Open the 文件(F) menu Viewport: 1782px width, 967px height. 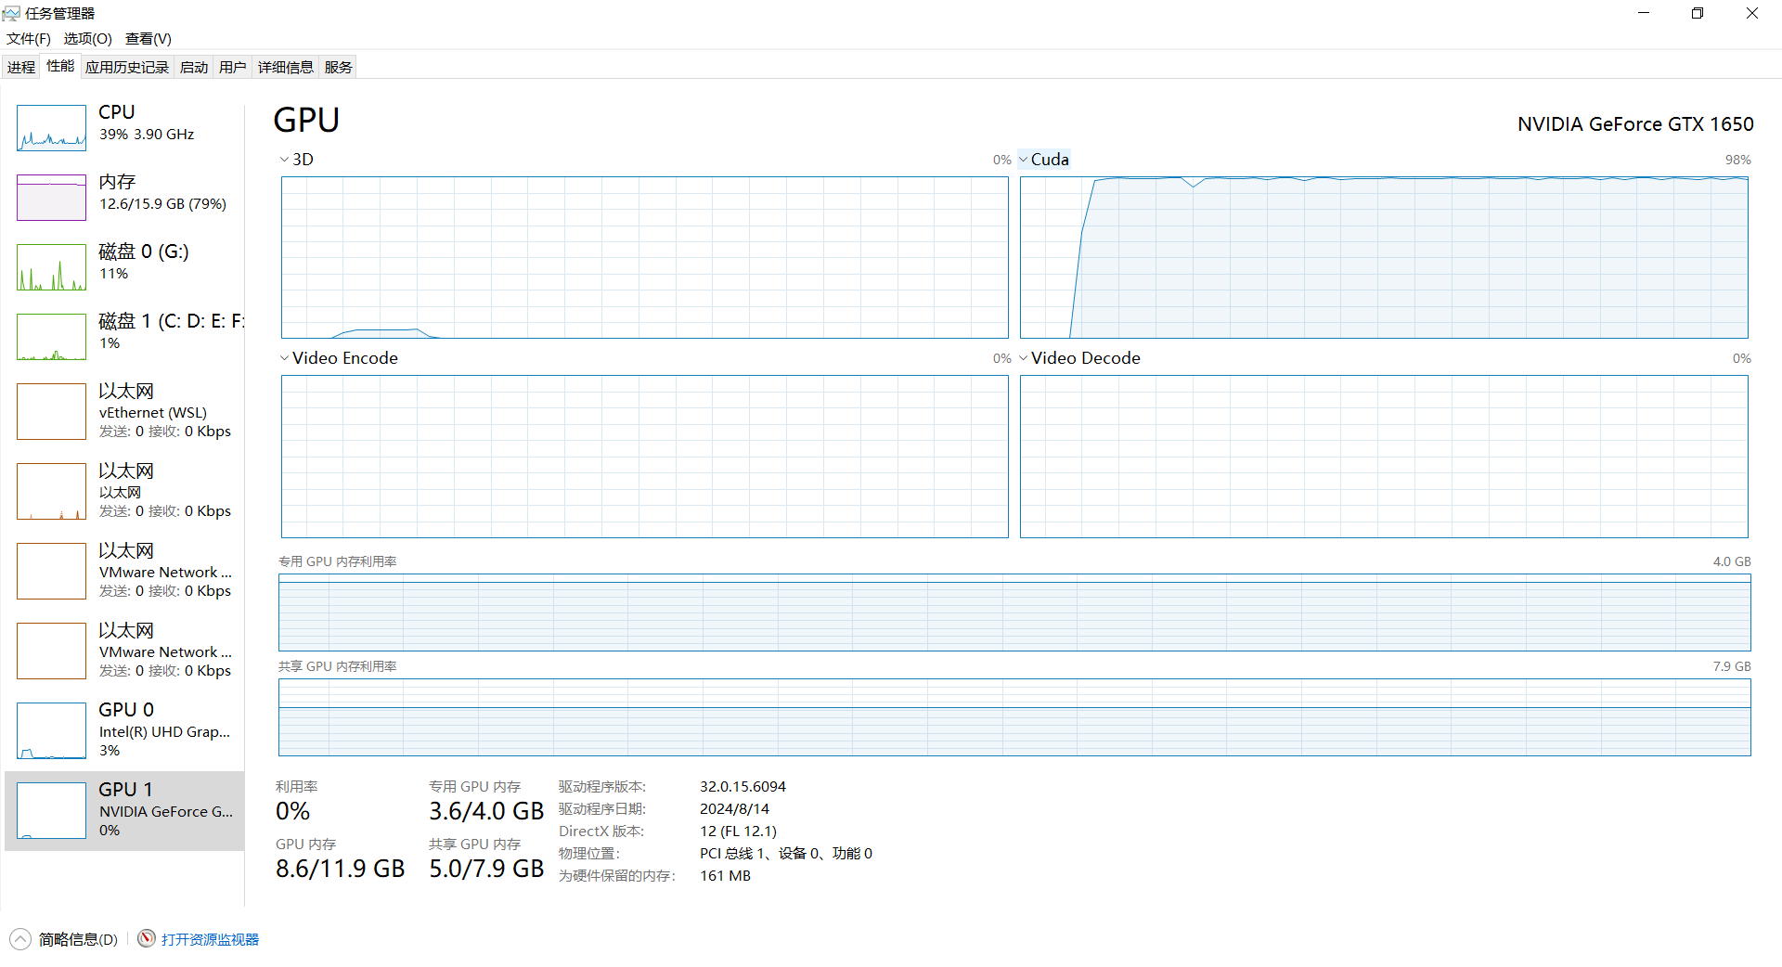tap(29, 39)
